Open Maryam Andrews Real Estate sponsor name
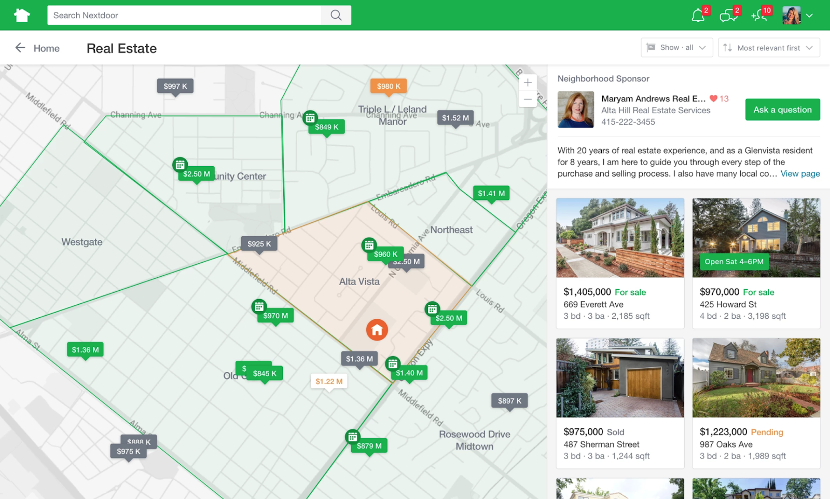Viewport: 830px width, 499px height. [654, 99]
